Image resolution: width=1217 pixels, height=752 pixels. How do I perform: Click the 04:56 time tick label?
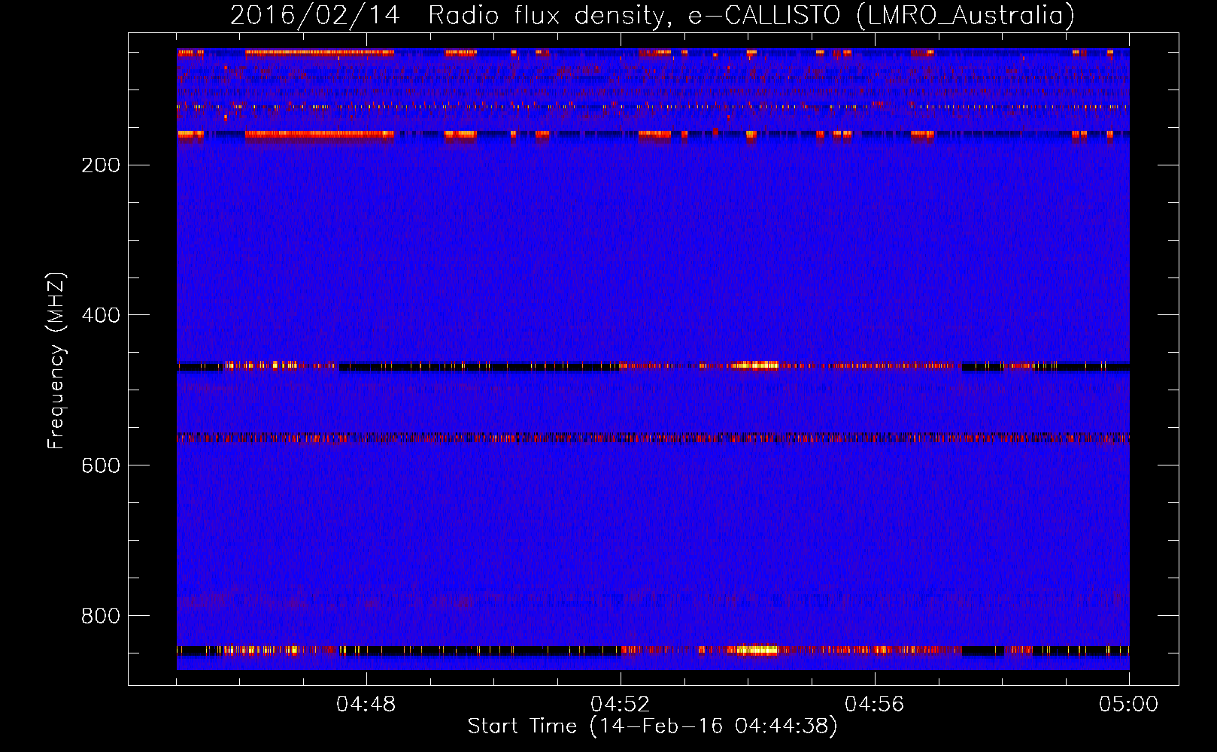pos(875,705)
